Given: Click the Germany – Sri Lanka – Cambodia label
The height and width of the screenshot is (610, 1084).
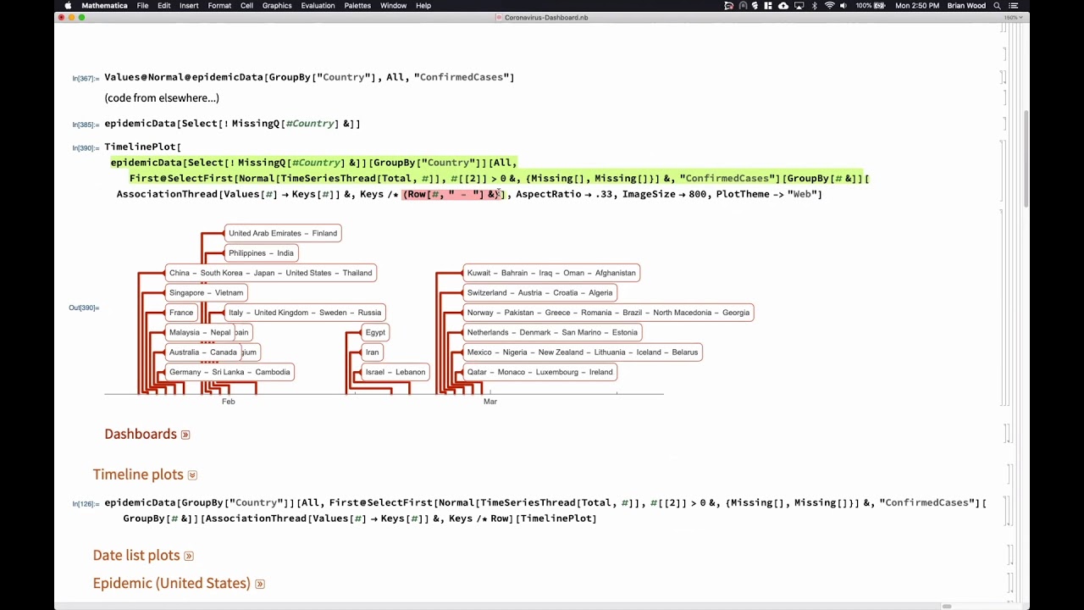Looking at the screenshot, I should pos(230,372).
